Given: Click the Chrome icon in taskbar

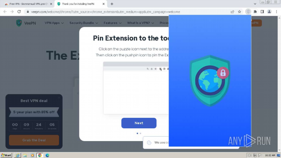Looking at the screenshot, I should [40, 155].
